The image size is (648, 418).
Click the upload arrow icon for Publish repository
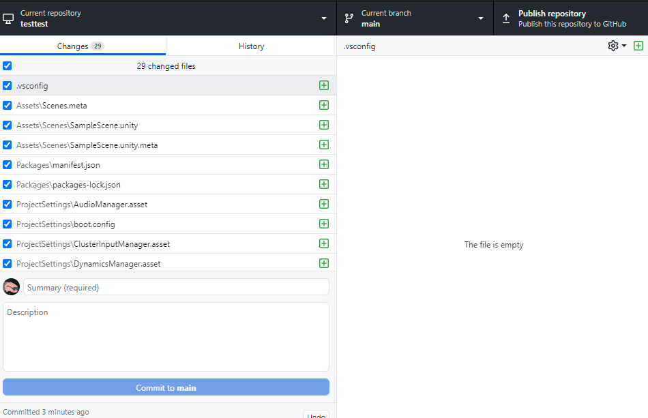(505, 17)
